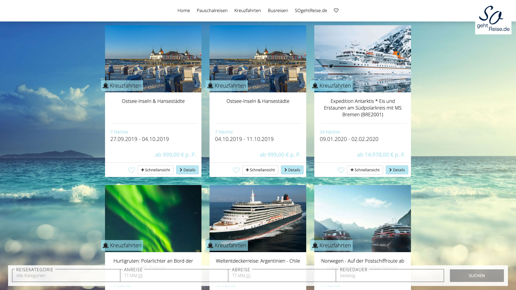Open Reisekategorie dropdown
The height and width of the screenshot is (290, 516).
click(x=66, y=275)
